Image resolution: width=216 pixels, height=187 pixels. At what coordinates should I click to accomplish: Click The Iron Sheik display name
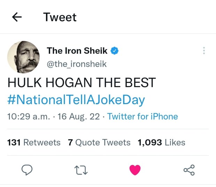pyautogui.click(x=77, y=51)
